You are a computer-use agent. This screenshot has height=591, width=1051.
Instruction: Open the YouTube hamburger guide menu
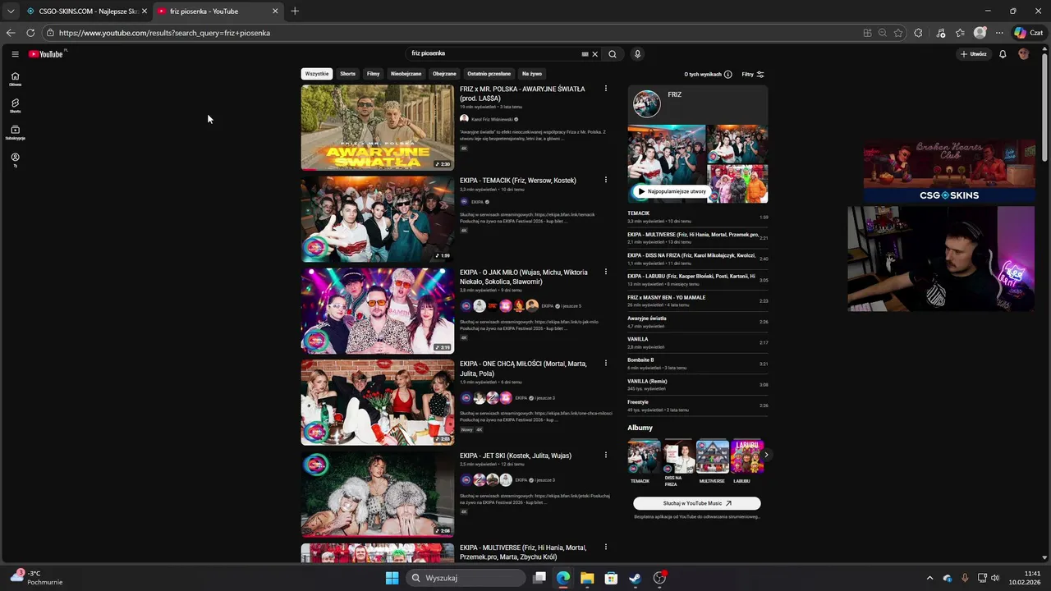[15, 54]
